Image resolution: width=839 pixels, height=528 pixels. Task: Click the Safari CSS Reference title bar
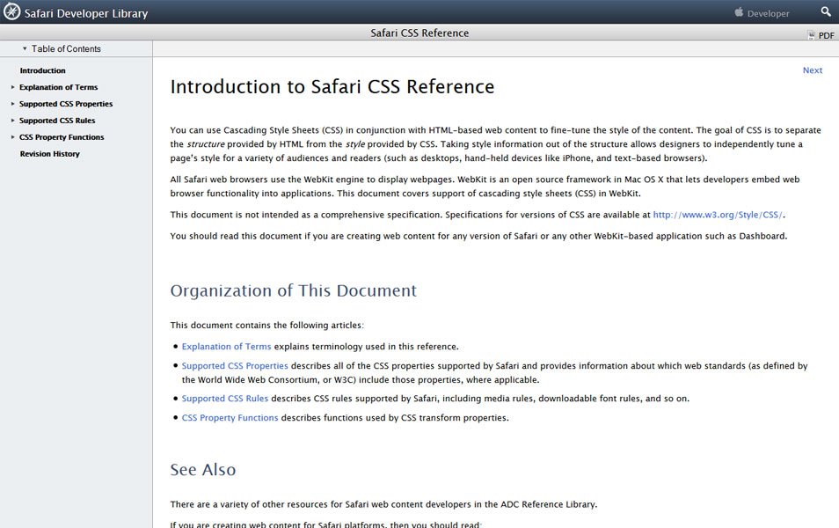419,33
